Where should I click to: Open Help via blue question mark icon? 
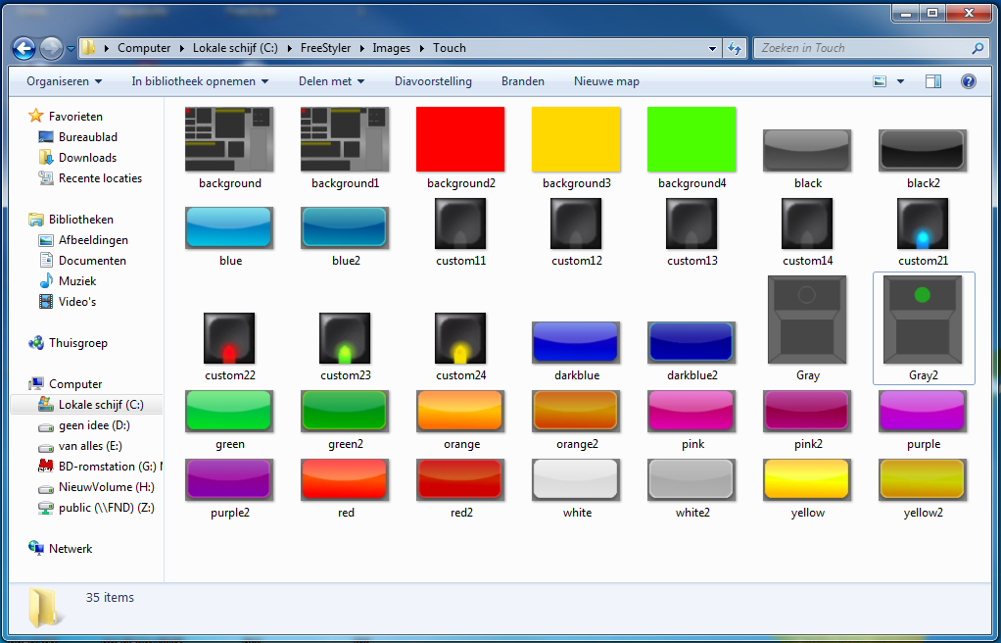point(968,81)
